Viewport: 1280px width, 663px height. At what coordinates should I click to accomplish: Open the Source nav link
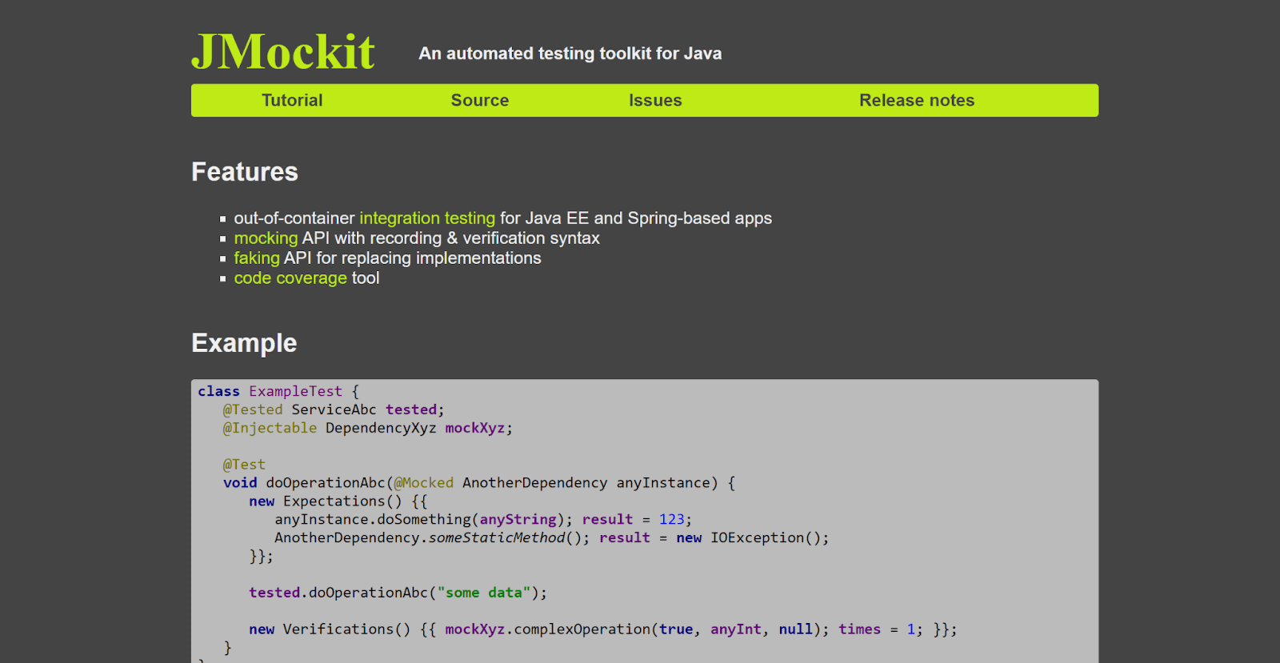pos(480,100)
